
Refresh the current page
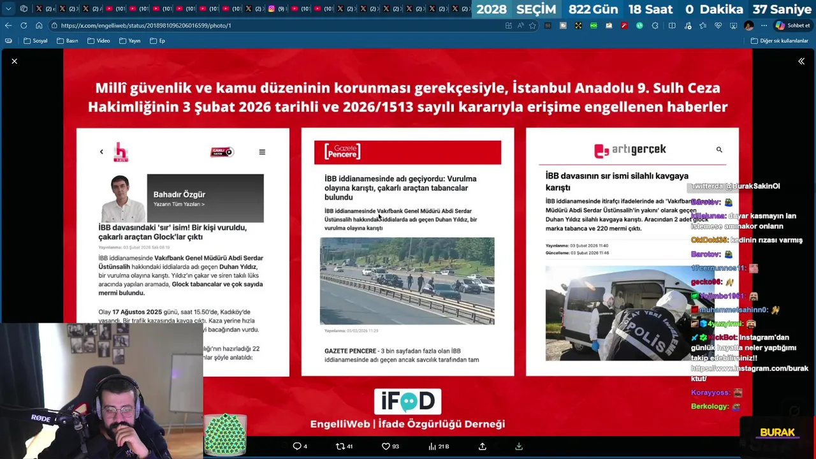click(x=24, y=25)
